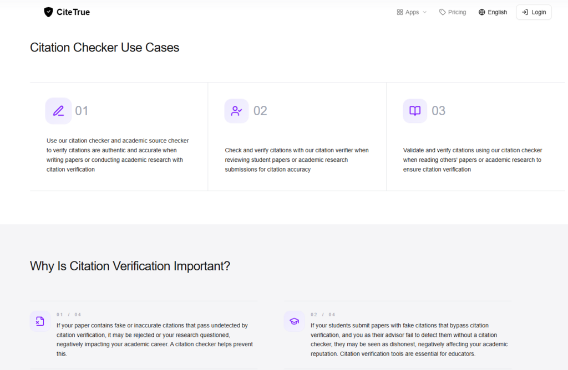Select the 'Why Is Citation Verification Important?' heading
This screenshot has height=370, width=568.
130,266
